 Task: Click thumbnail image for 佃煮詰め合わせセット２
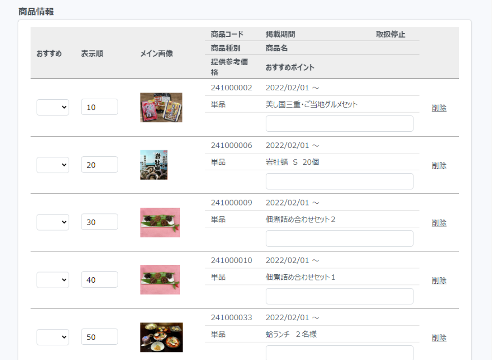(x=160, y=222)
